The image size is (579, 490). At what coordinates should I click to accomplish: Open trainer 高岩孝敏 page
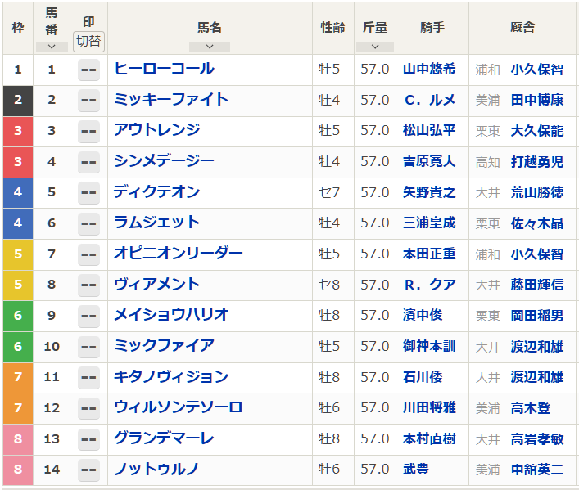[537, 439]
